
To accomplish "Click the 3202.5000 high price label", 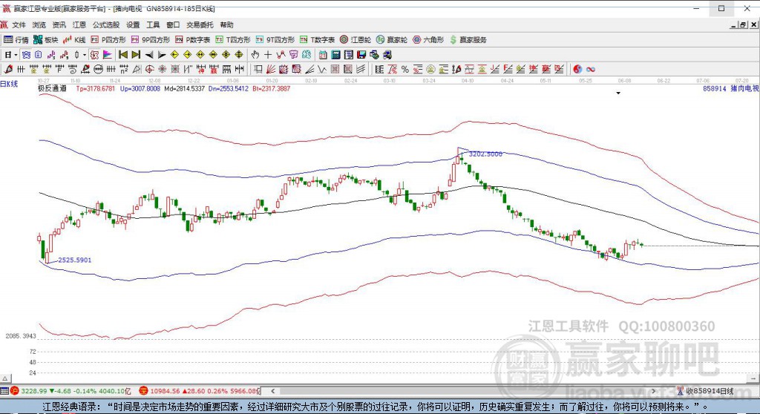I will click(485, 154).
